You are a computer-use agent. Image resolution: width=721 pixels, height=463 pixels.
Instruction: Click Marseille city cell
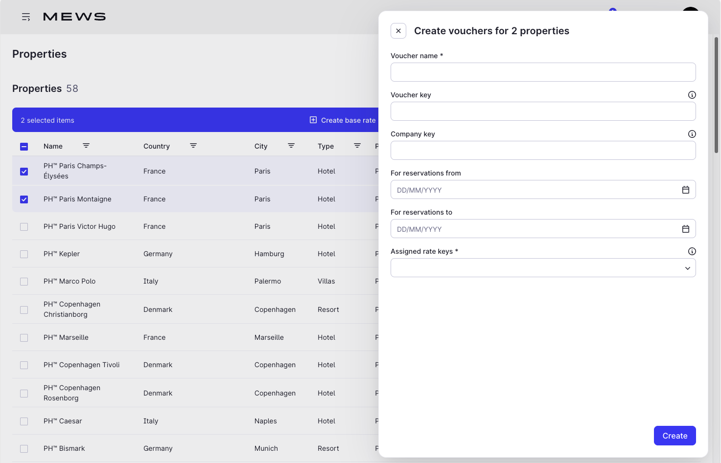pos(269,337)
